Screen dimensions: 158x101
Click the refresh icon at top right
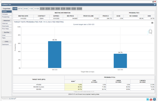153,2
